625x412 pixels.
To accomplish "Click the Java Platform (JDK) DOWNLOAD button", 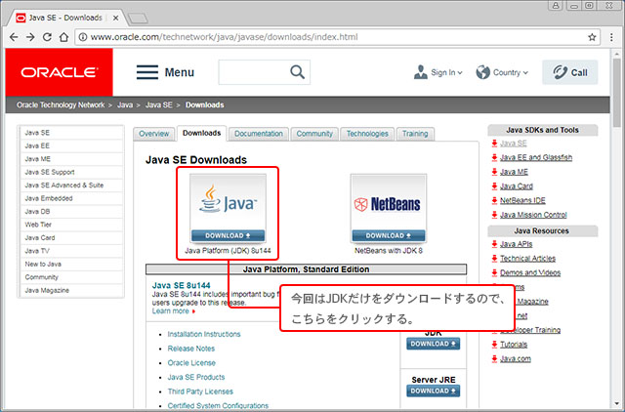I will click(x=228, y=235).
